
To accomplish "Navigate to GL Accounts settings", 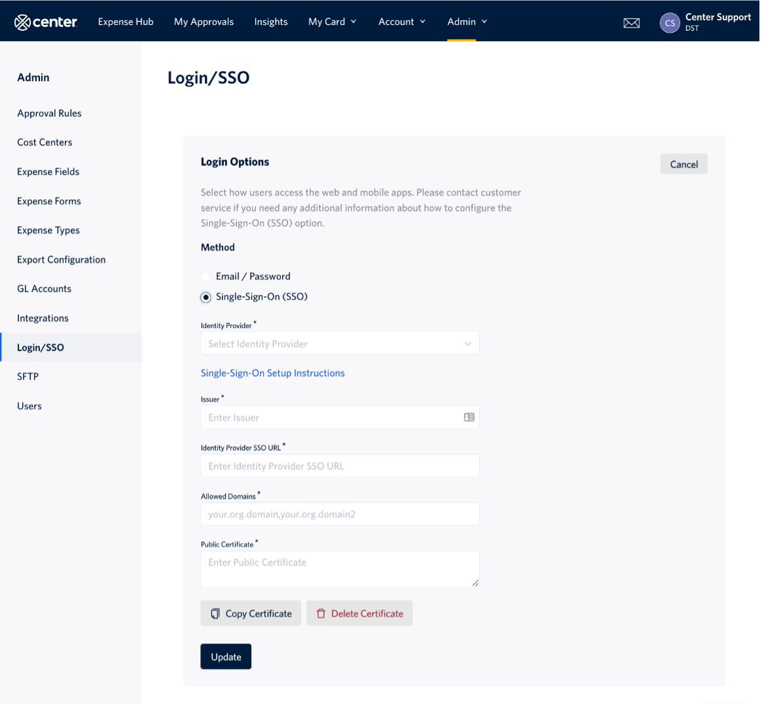I will pos(44,289).
